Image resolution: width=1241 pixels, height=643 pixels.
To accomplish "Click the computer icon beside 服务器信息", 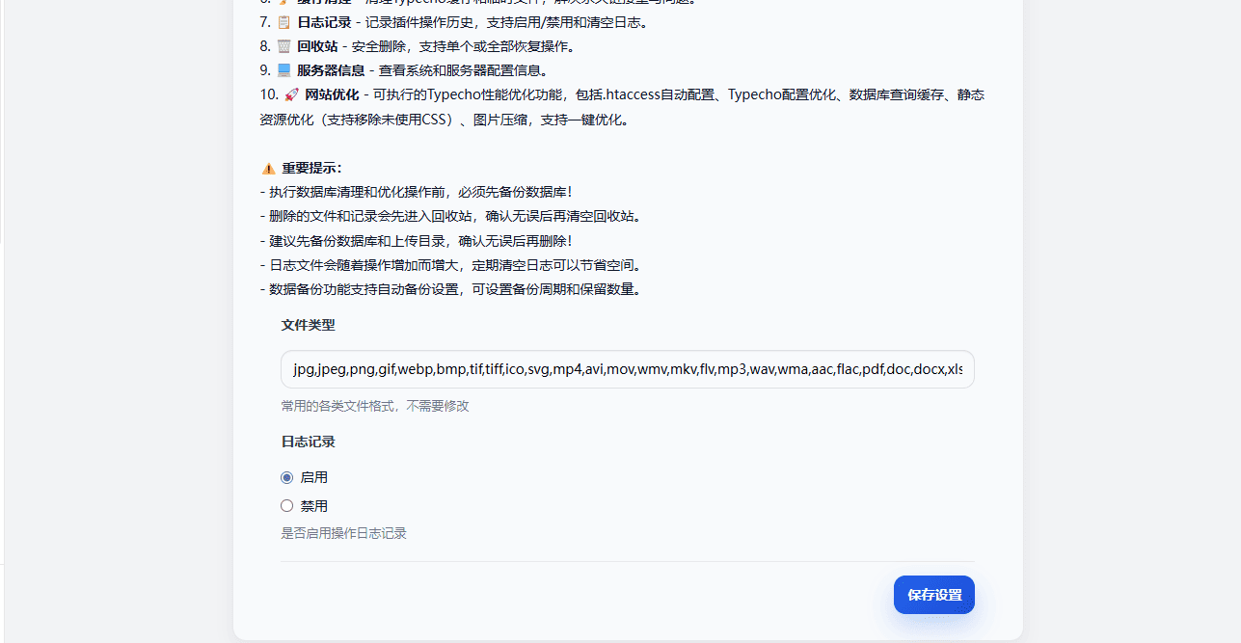I will click(283, 70).
